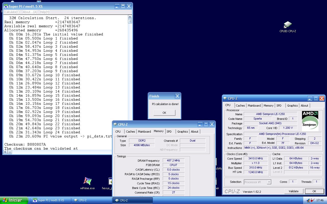Image resolution: width=327 pixels, height=204 pixels.
Task: Open SPD tab in CPU-Z memory window
Action: click(169, 132)
